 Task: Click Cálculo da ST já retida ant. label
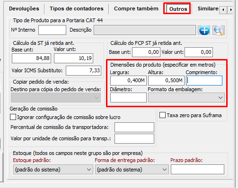pyautogui.click(x=44, y=43)
